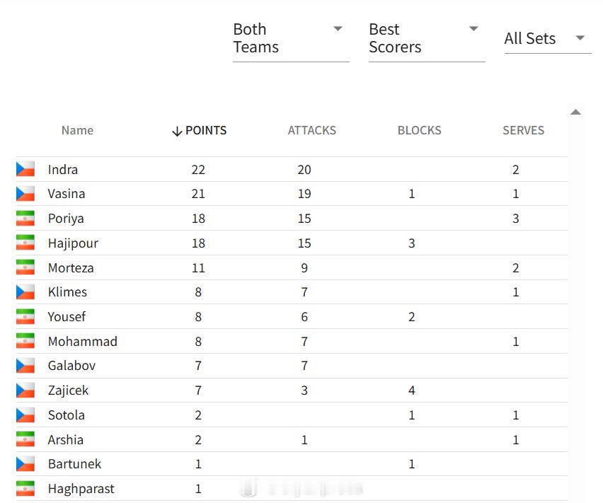Click the Czech flag icon next to Bartunek
Screen dimensions: 603x503
25,464
